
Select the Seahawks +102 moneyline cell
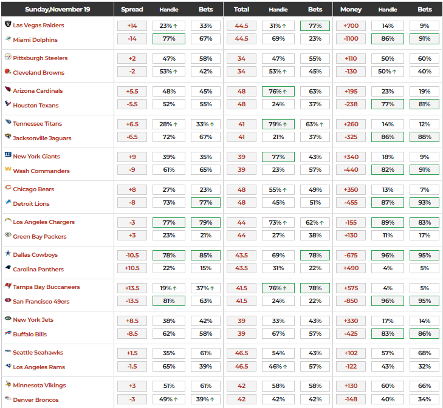351,353
